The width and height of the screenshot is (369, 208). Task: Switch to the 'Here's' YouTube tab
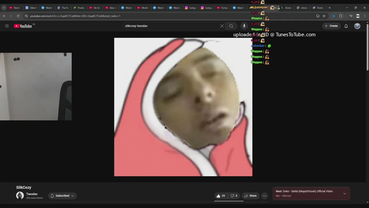coord(15,8)
